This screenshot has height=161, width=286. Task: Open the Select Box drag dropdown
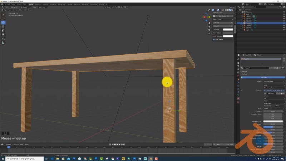pos(43,7)
